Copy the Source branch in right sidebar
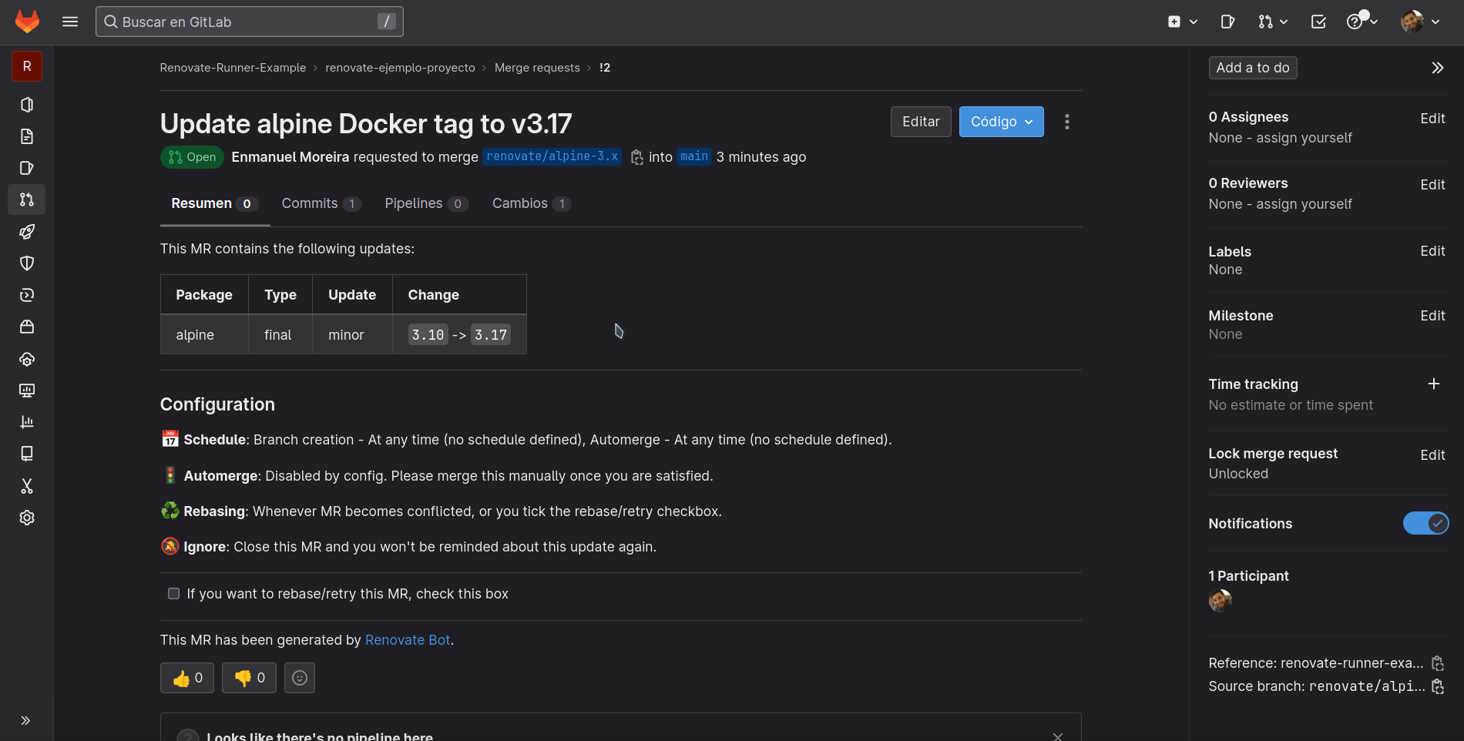This screenshot has width=1464, height=741. point(1437,686)
